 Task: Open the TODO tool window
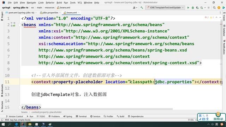(x=41, y=116)
